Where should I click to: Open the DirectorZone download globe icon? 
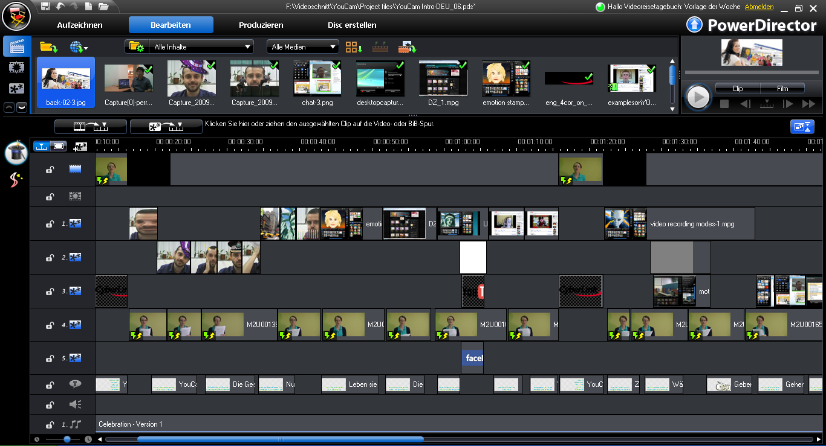(x=76, y=46)
